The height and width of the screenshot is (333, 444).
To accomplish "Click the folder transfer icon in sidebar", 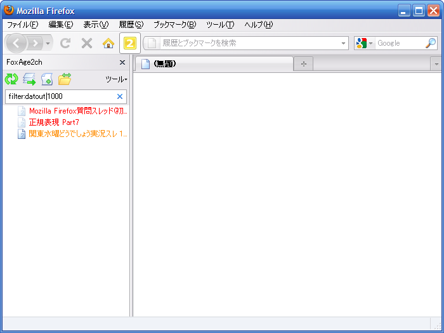I will 65,79.
